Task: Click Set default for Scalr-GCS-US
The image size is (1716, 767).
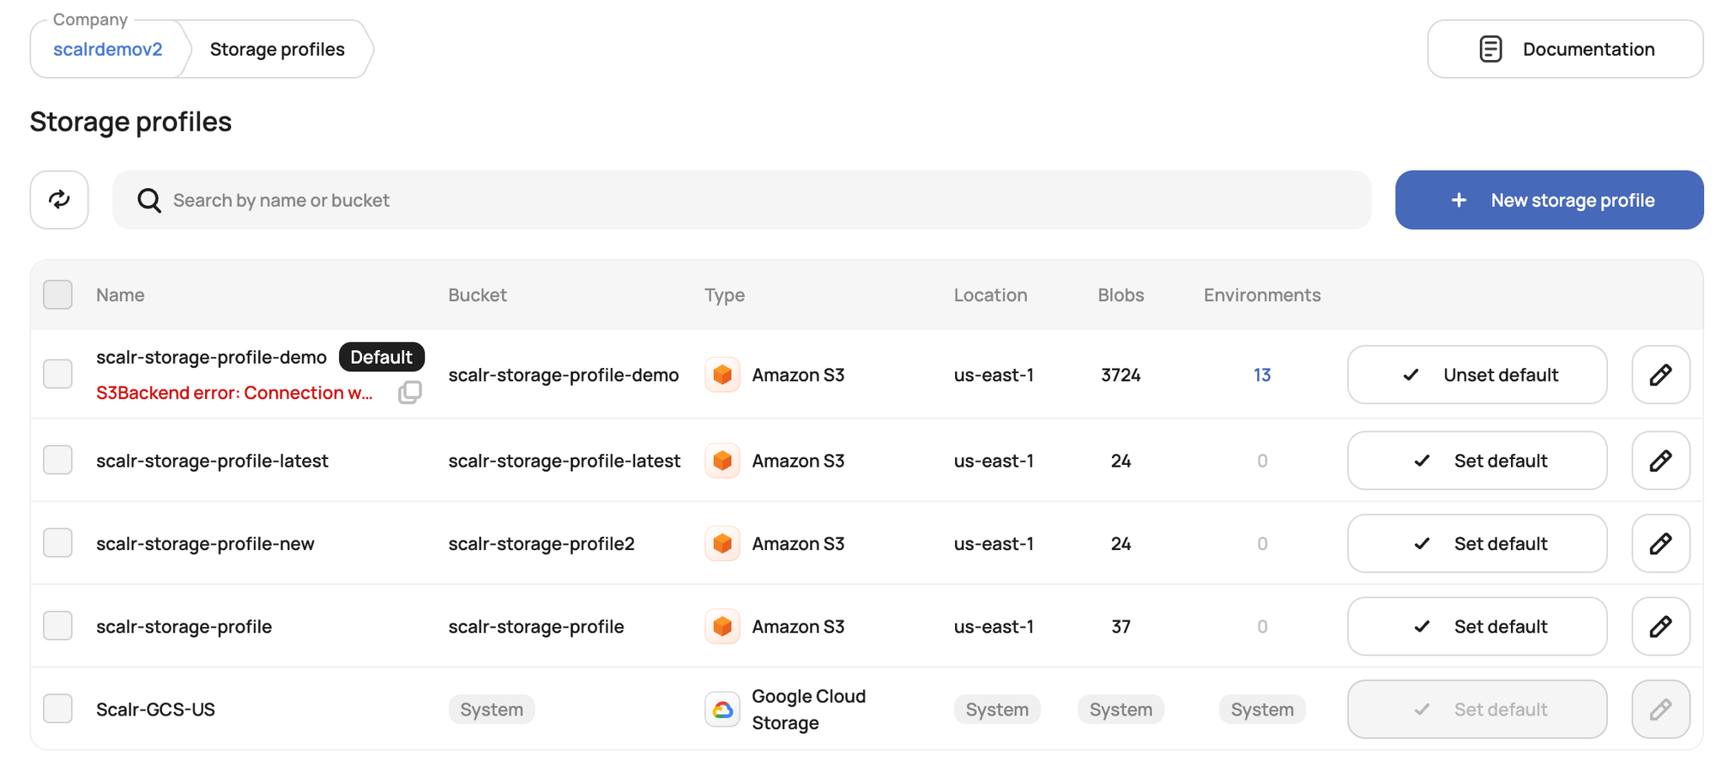Action: point(1477,710)
